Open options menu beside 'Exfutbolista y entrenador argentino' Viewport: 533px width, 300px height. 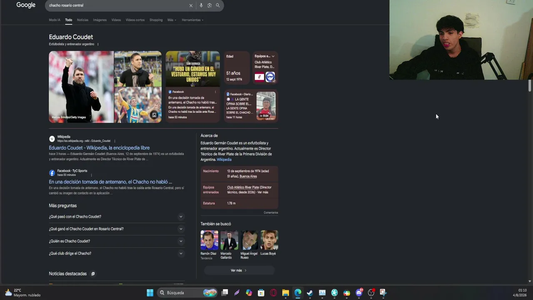(x=98, y=44)
